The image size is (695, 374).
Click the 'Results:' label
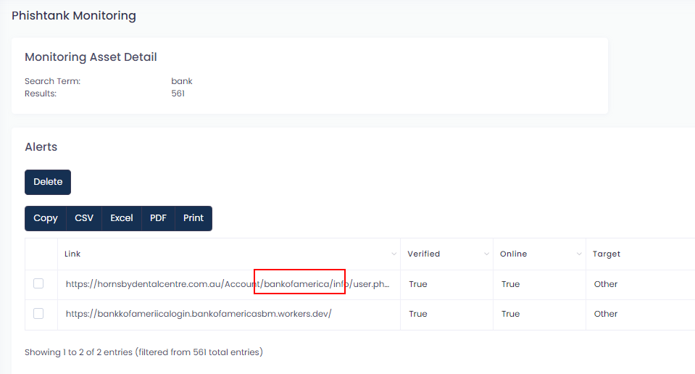[41, 93]
